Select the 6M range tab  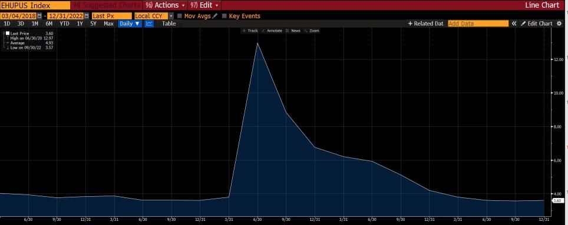[49, 23]
